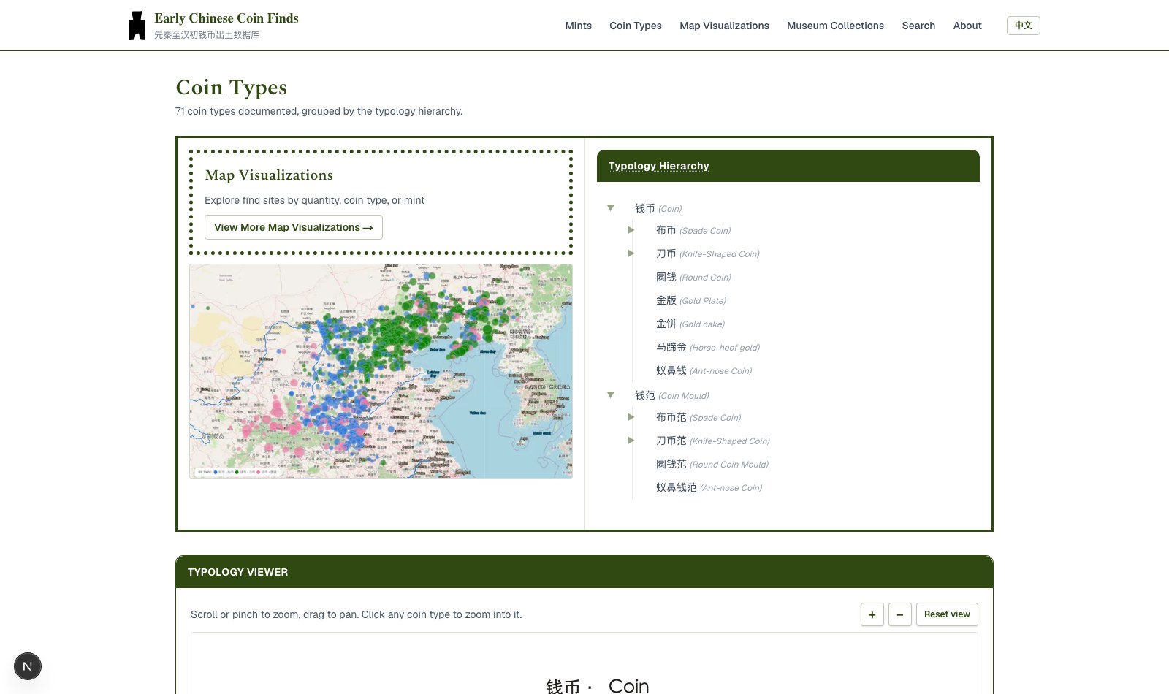Click the Reset view button
This screenshot has height=694, width=1169.
(x=947, y=614)
